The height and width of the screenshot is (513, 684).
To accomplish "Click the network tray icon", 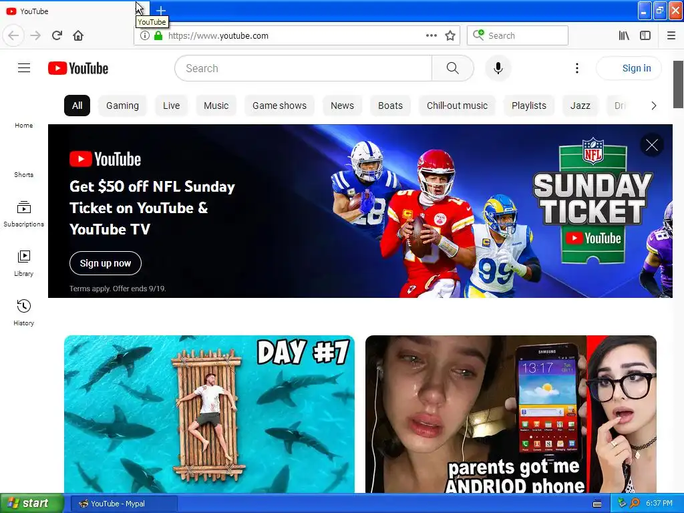I will coord(622,503).
